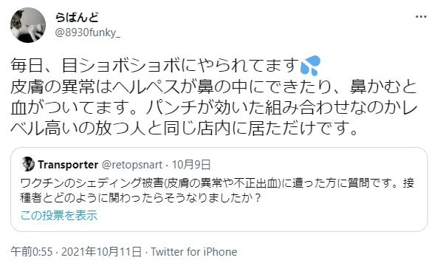This screenshot has width=437, height=266.
Task: Click the らばんど cat profile avatar
Action: click(x=28, y=25)
